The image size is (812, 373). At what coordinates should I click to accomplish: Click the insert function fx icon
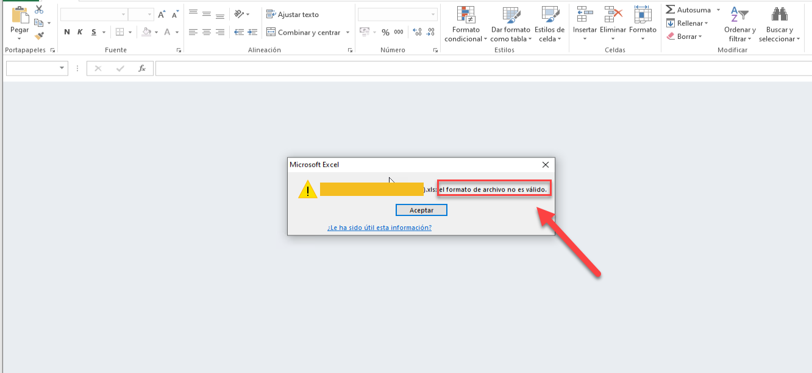pyautogui.click(x=142, y=69)
